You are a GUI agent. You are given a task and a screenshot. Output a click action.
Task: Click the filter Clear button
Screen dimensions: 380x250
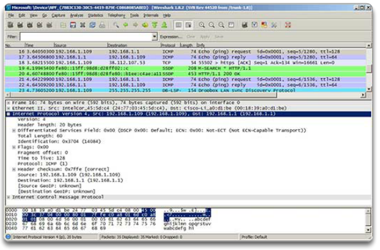coord(191,37)
